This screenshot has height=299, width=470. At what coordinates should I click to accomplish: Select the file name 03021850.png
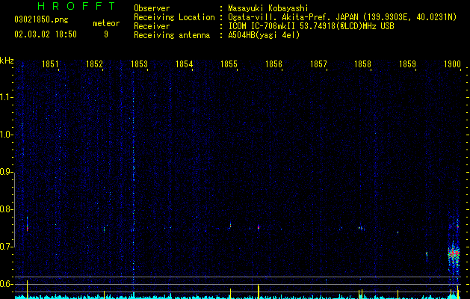click(41, 20)
